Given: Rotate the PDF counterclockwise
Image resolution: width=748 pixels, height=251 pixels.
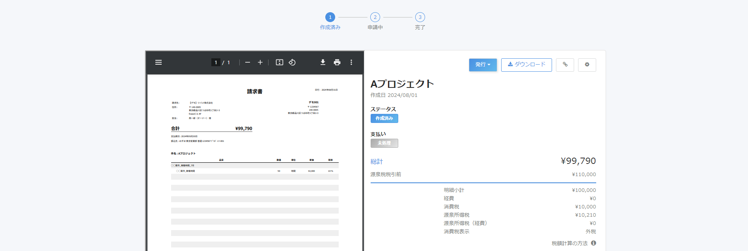Looking at the screenshot, I should [292, 62].
